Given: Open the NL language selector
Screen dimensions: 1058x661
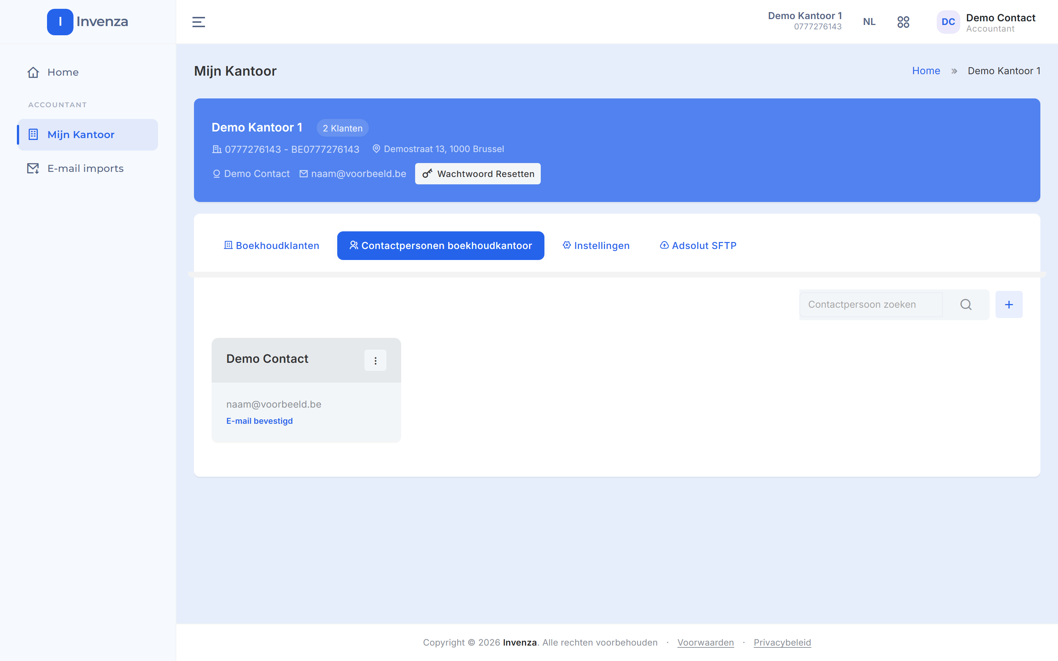Looking at the screenshot, I should coord(869,22).
